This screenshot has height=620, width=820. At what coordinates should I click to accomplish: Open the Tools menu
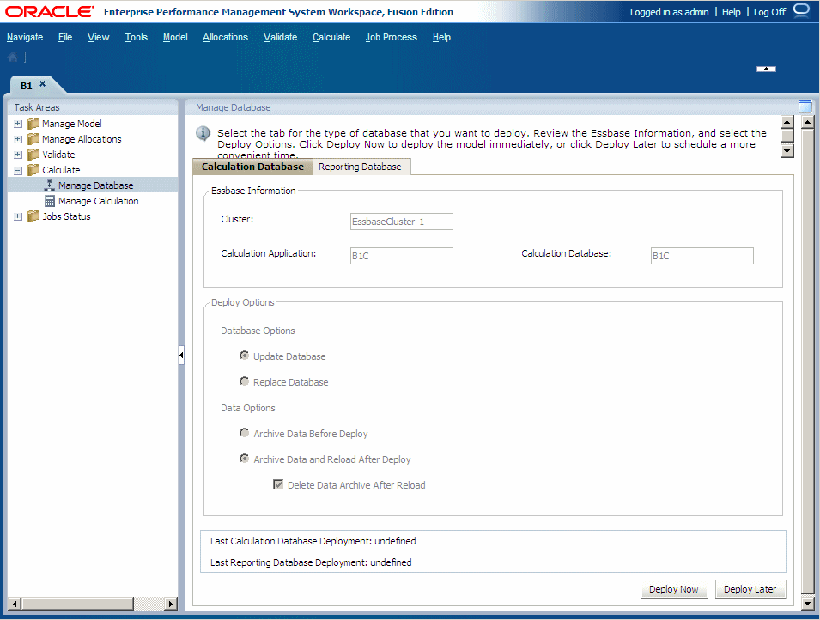(136, 37)
